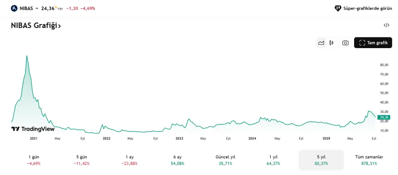
Task: Switch to area chart view
Action: 321,43
